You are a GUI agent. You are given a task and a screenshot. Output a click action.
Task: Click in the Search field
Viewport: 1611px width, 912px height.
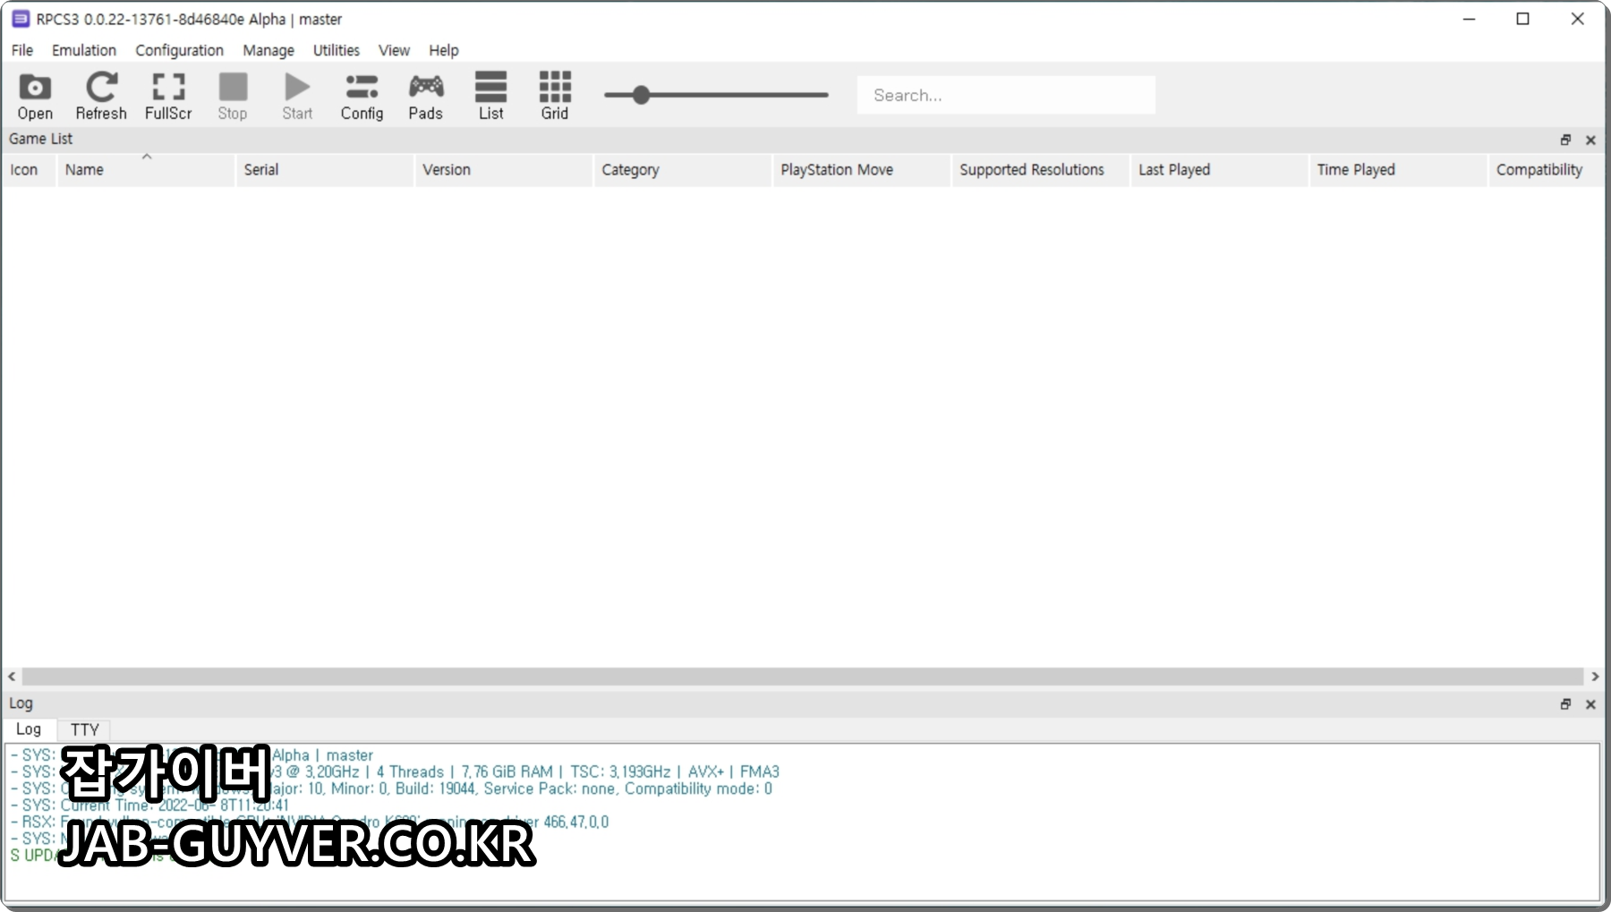click(1006, 95)
